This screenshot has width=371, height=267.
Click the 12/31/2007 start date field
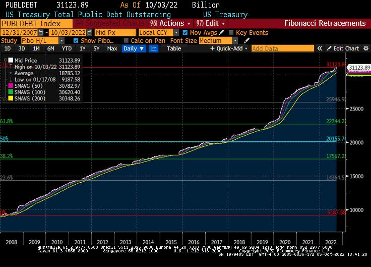tap(19, 32)
